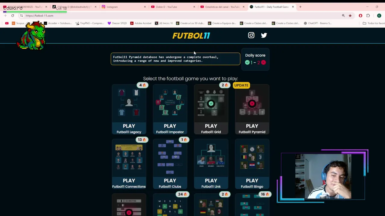This screenshot has height=216, width=385.
Task: Click the bookmark star icon
Action: click(350, 16)
